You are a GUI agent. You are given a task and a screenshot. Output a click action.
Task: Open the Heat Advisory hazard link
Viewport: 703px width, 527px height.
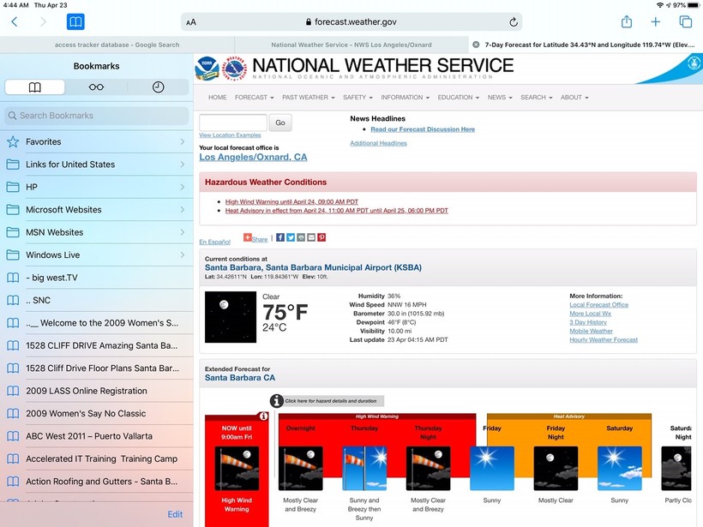coord(337,211)
